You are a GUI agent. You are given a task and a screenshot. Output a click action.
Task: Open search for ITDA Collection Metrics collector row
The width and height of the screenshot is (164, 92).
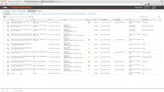click(x=8, y=22)
